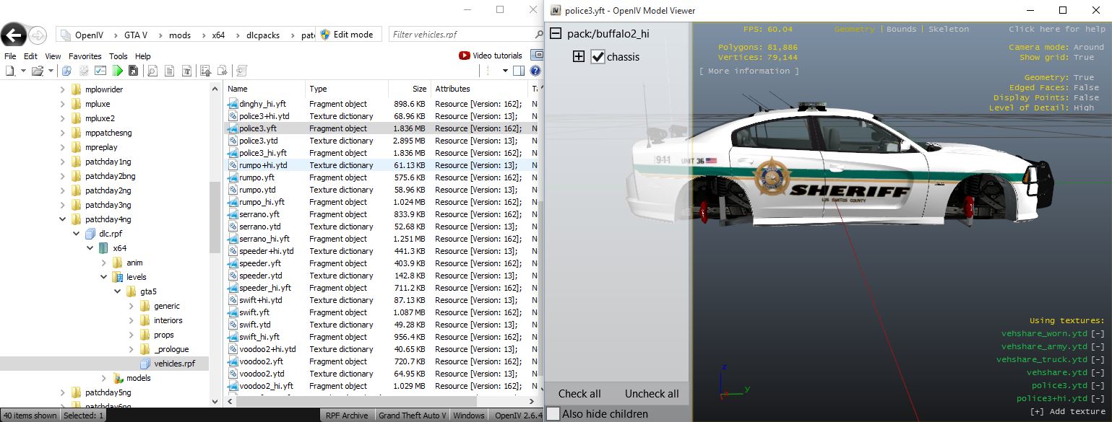Open the Favorites menu
The image size is (1112, 422).
click(85, 56)
